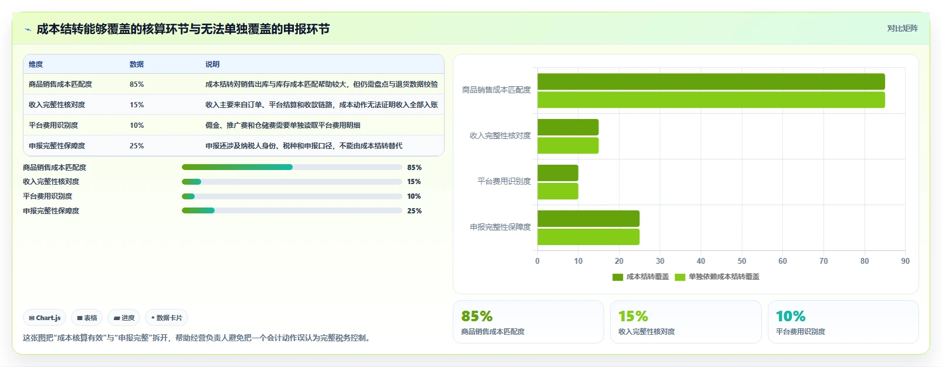Screen dimensions: 942x367
Task: Click the 90 tick on the chart x-axis
Action: (905, 261)
